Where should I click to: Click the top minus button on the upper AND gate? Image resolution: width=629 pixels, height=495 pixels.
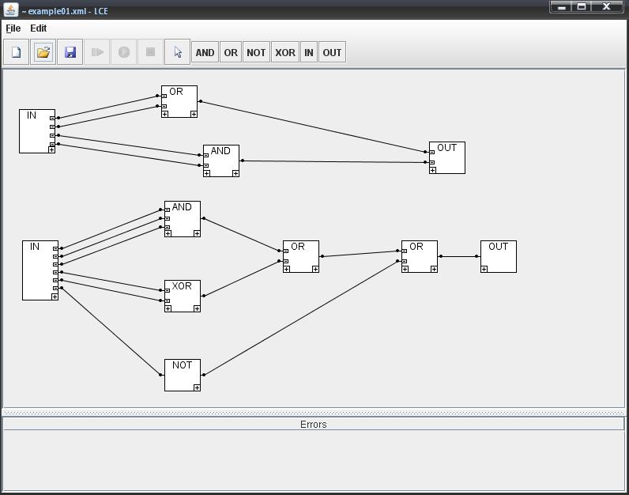coord(205,155)
